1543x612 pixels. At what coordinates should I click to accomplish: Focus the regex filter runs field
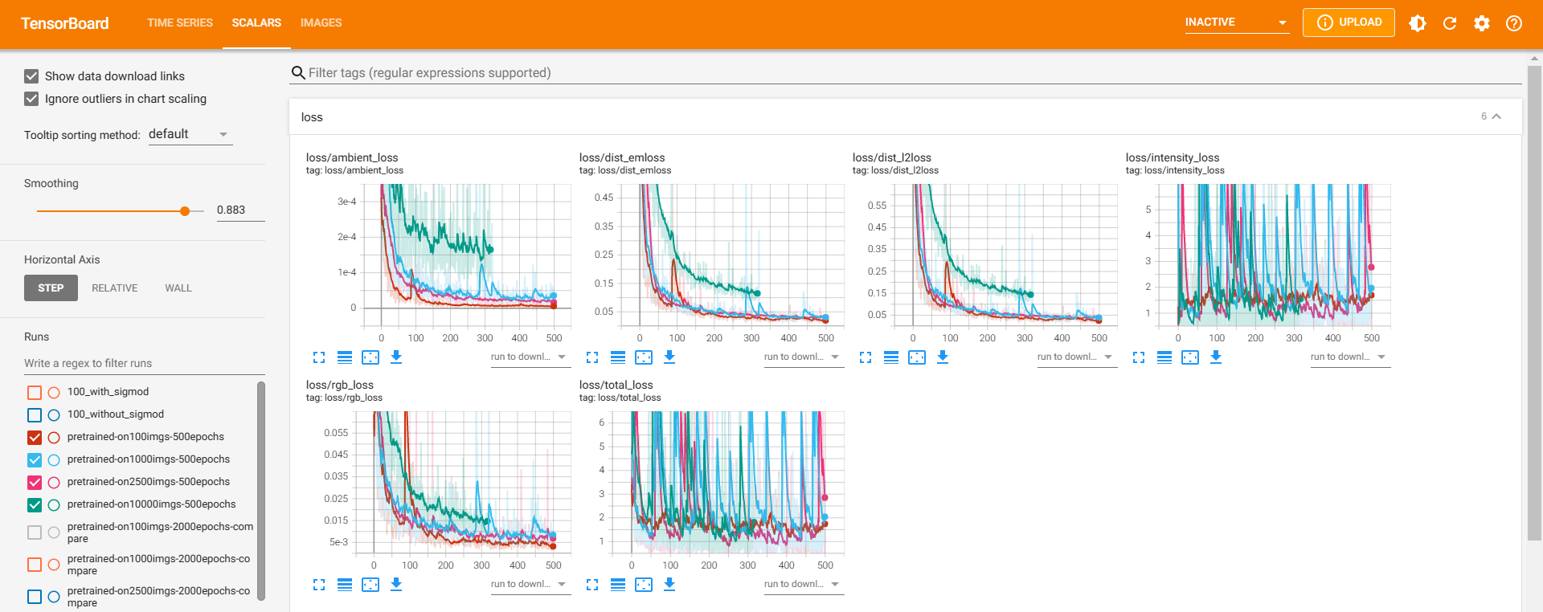click(145, 364)
